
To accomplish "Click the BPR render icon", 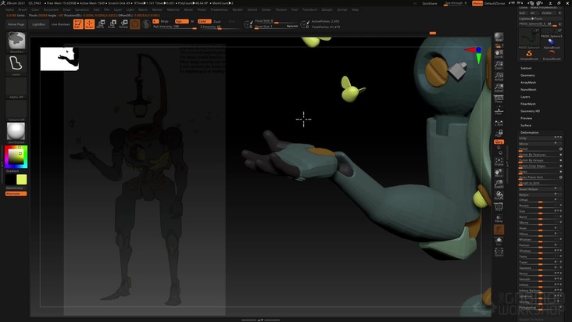I will [499, 38].
